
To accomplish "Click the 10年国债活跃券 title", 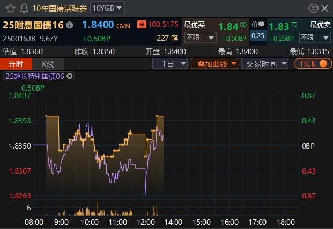I will 60,9.
